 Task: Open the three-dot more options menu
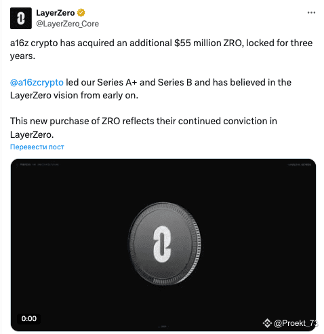[x=311, y=13]
